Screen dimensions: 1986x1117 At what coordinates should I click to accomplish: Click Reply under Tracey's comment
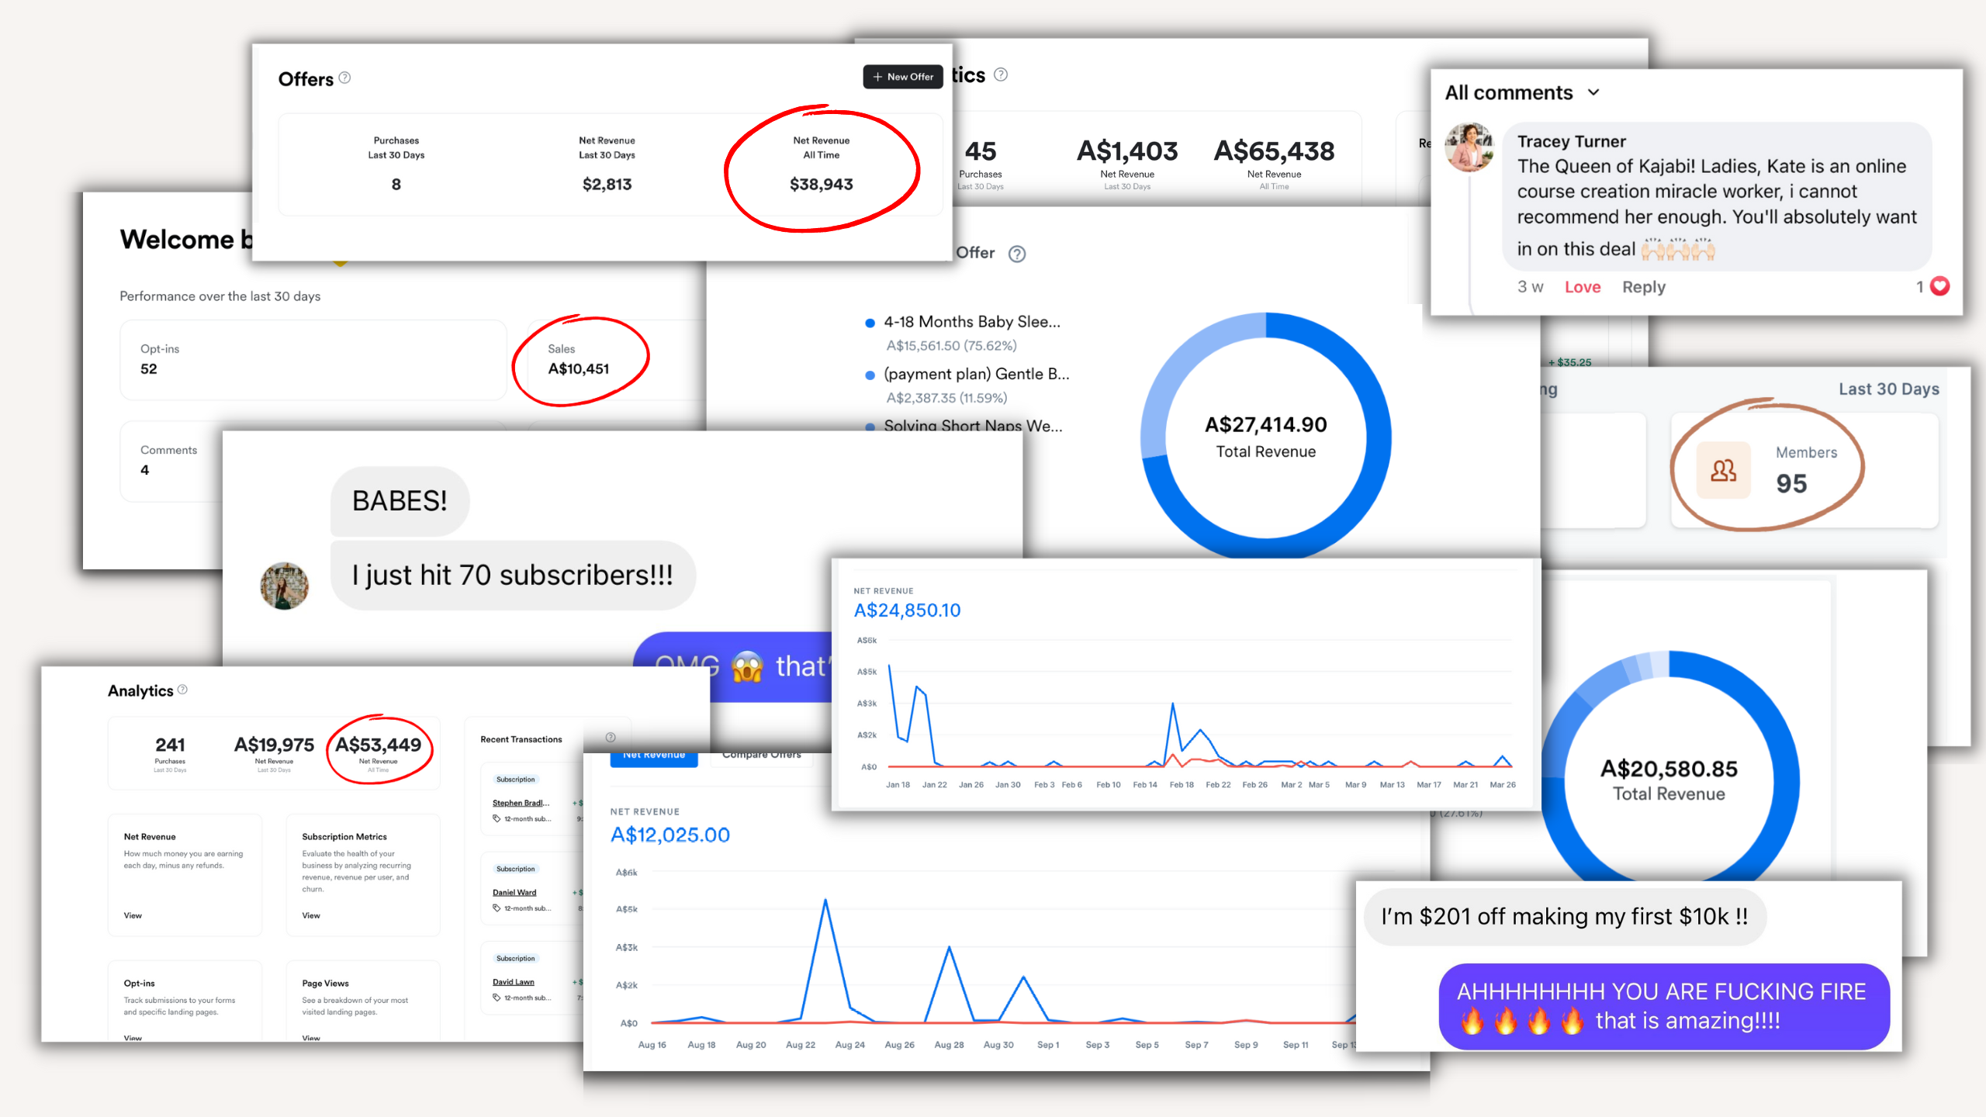click(x=1643, y=287)
